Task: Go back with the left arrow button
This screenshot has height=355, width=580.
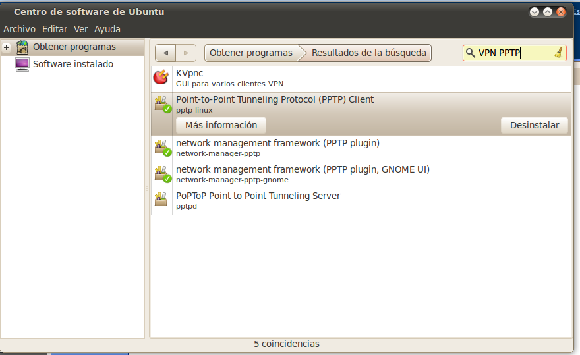Action: pos(165,53)
